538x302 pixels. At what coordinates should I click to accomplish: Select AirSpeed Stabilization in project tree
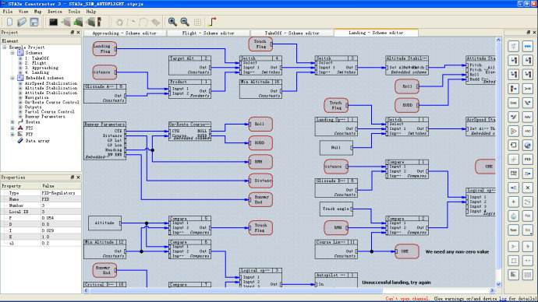coord(51,83)
